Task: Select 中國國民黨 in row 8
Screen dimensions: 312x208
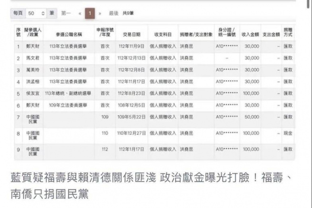Action: 33,136
